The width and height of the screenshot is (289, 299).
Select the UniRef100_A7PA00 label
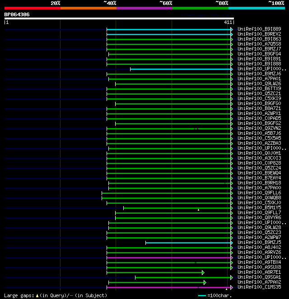(259, 188)
